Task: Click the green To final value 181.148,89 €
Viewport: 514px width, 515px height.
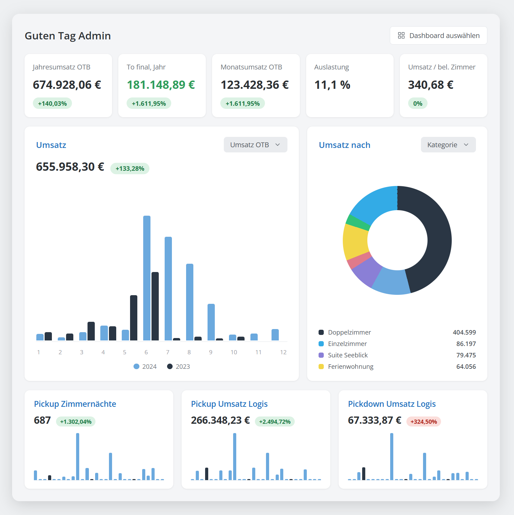Action: click(161, 85)
